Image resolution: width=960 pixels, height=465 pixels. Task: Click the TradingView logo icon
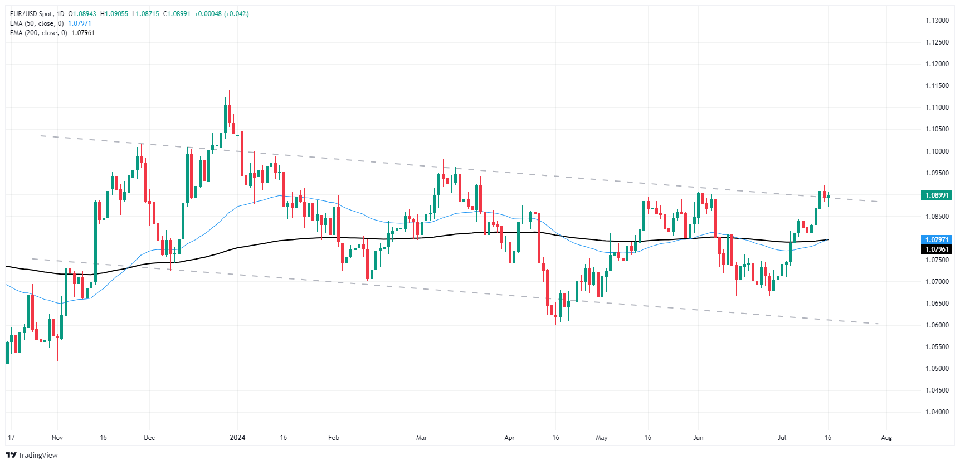(11, 455)
